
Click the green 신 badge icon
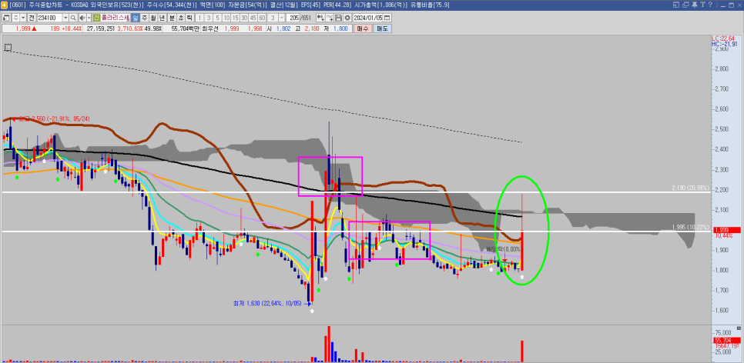tap(96, 18)
